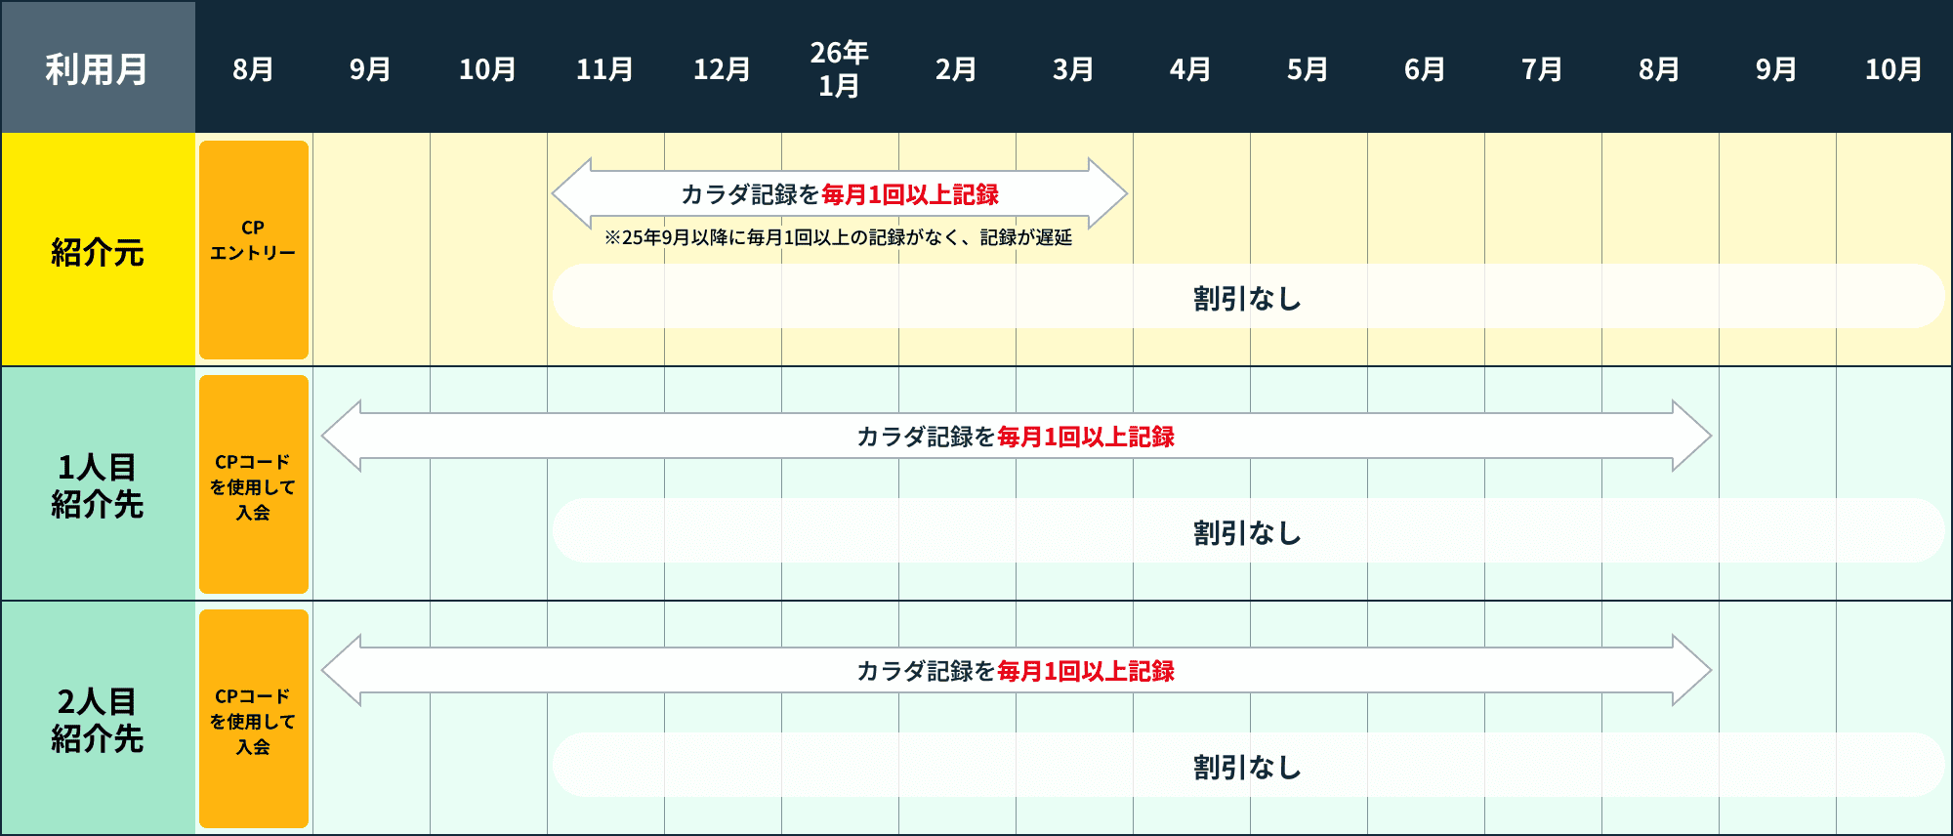Click the 5月 column header
This screenshot has width=1953, height=836.
[x=1308, y=69]
